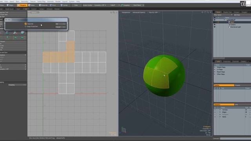Select the Pipeline tab
The width and height of the screenshot is (251, 141).
tap(224, 85)
